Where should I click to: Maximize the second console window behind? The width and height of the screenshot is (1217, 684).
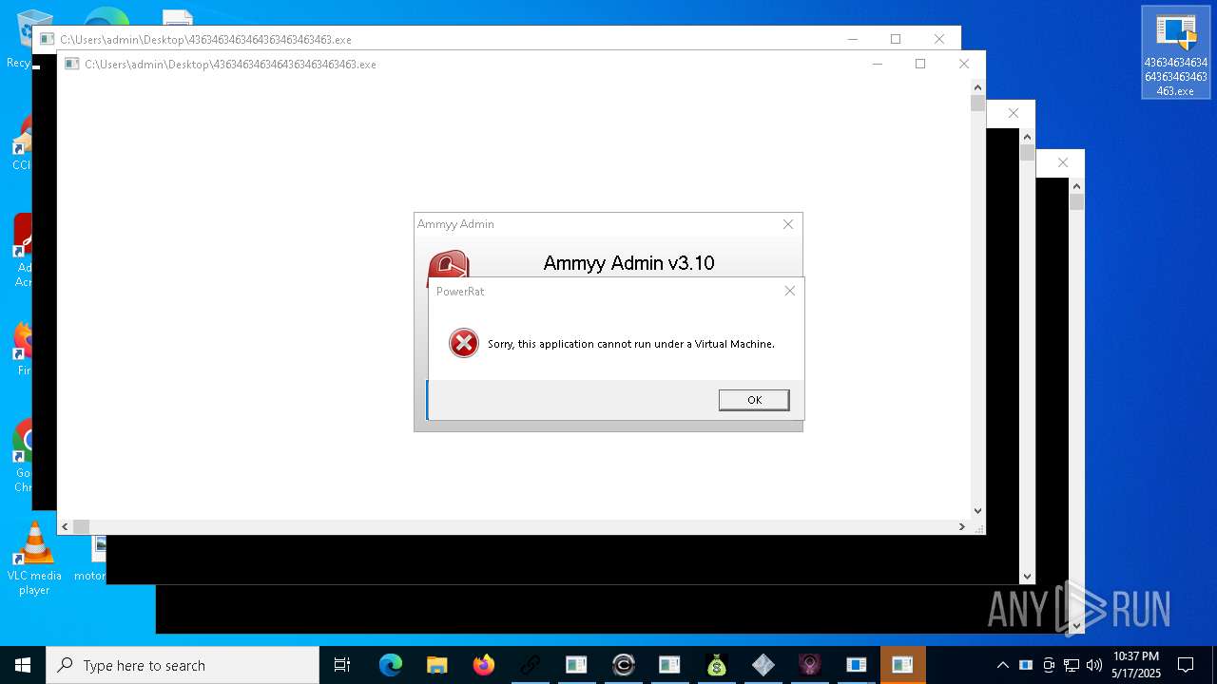point(895,39)
